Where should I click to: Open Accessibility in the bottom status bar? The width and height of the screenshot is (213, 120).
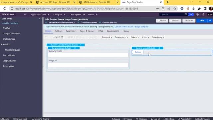point(185,119)
